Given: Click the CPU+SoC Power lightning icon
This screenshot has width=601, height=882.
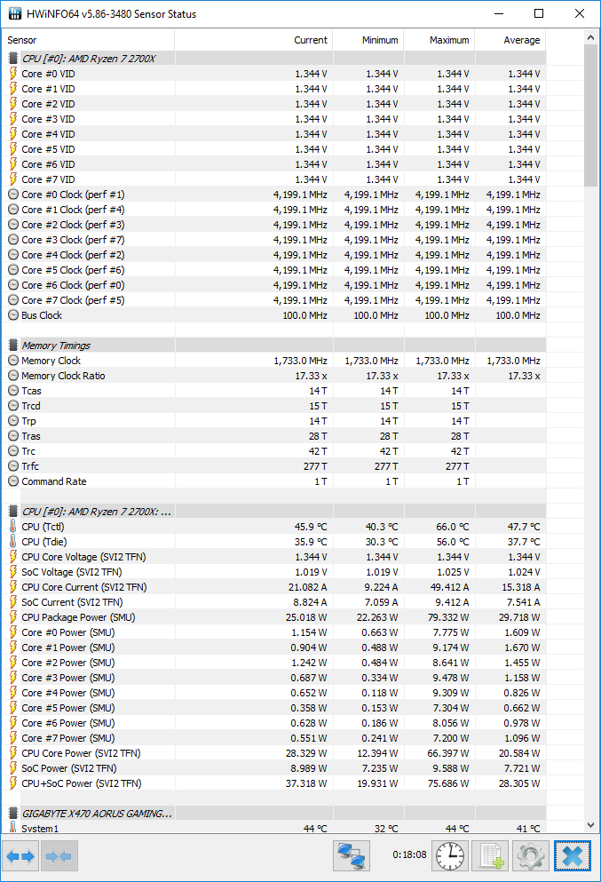Looking at the screenshot, I should (13, 783).
